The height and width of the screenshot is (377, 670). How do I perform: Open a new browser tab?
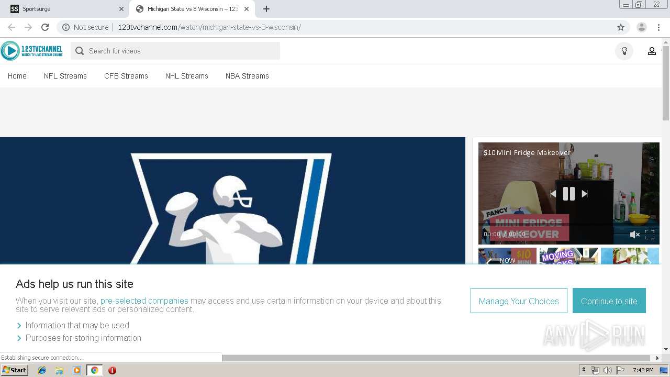click(266, 9)
